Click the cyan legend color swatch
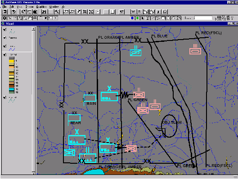The height and width of the screenshot is (179, 238). click(12, 89)
